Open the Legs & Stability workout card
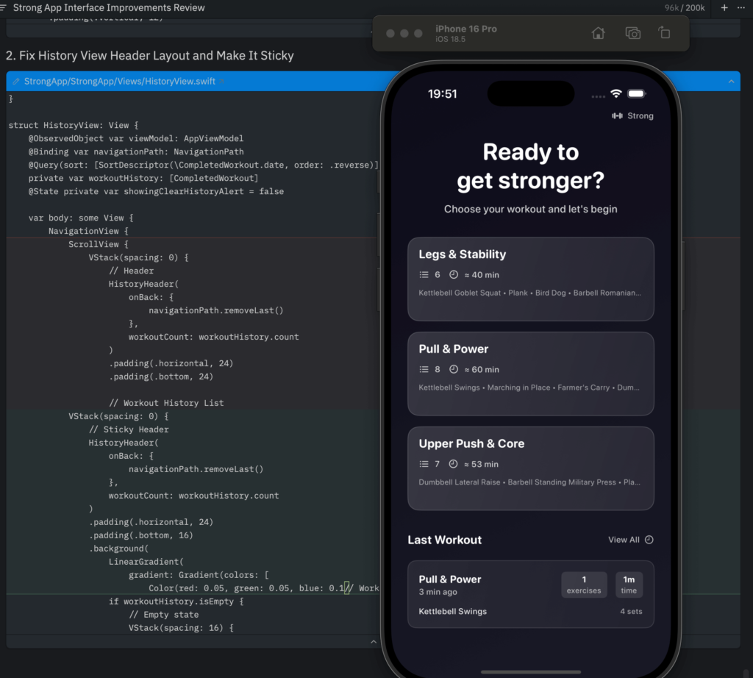 point(530,279)
